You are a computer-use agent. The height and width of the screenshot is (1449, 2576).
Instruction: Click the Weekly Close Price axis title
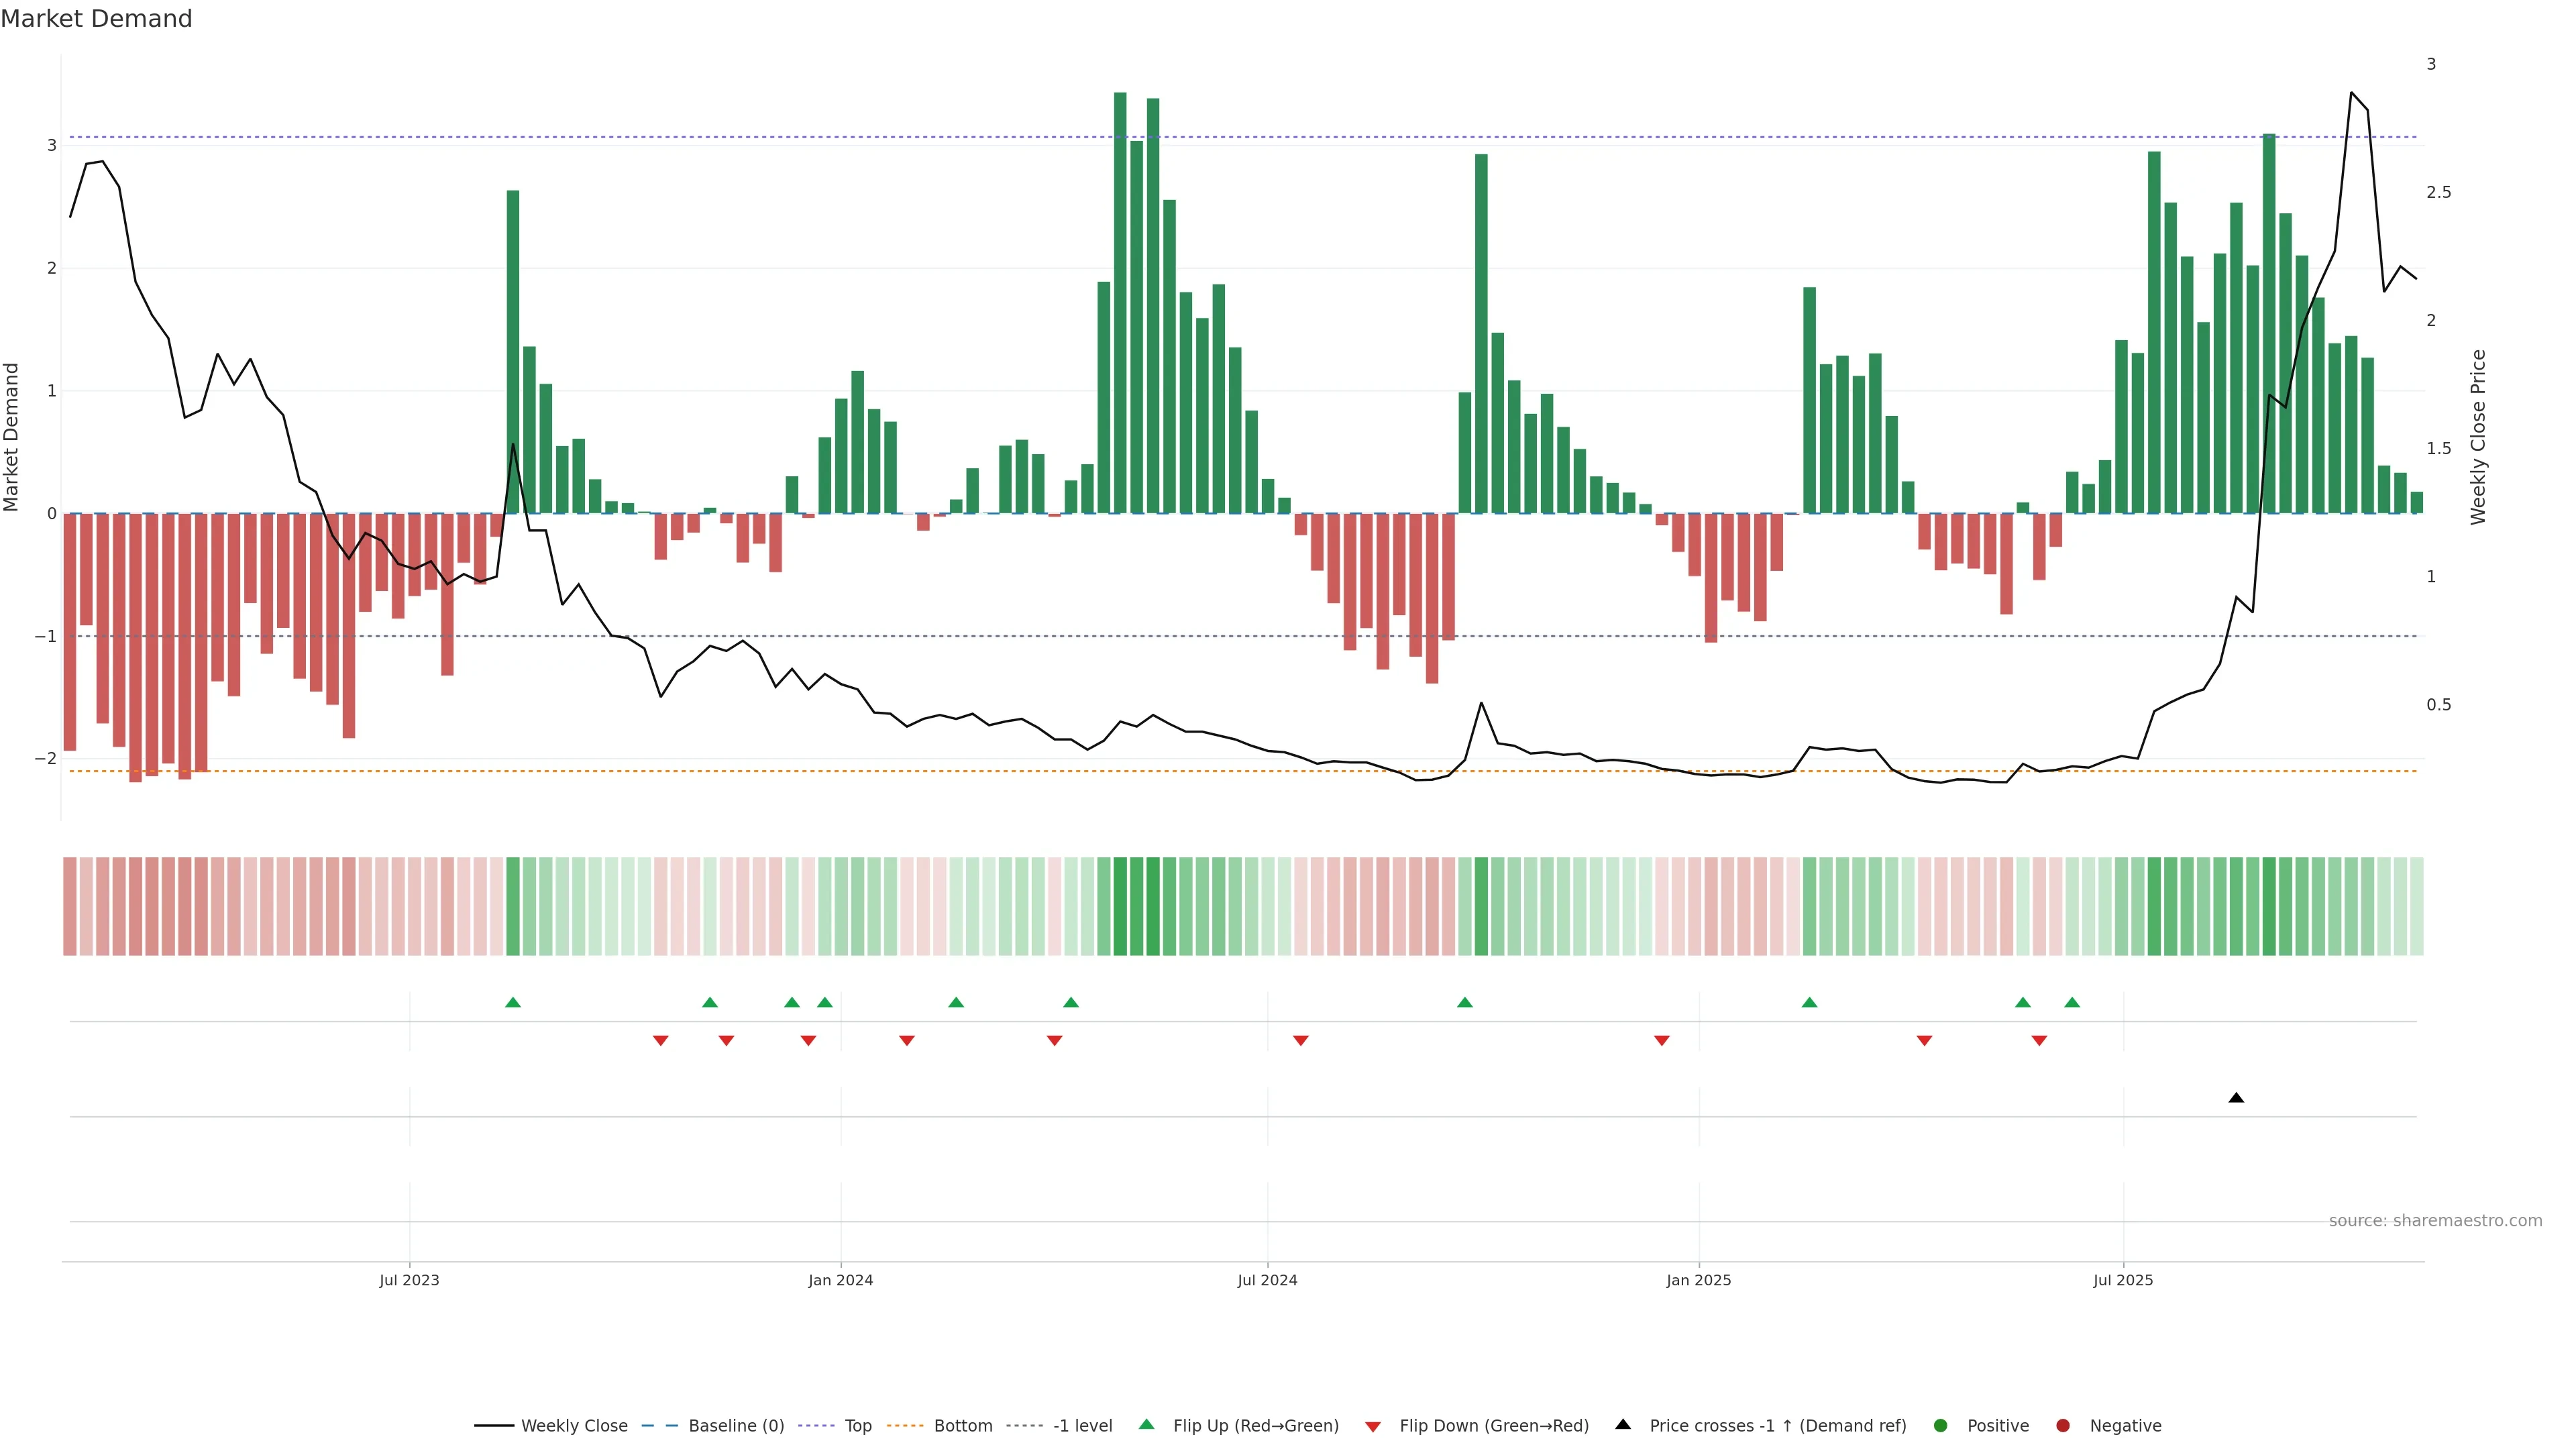point(2478,437)
